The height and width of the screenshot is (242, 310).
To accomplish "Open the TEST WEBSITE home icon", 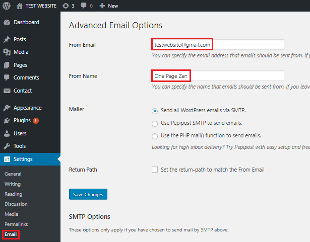I will click(x=20, y=6).
